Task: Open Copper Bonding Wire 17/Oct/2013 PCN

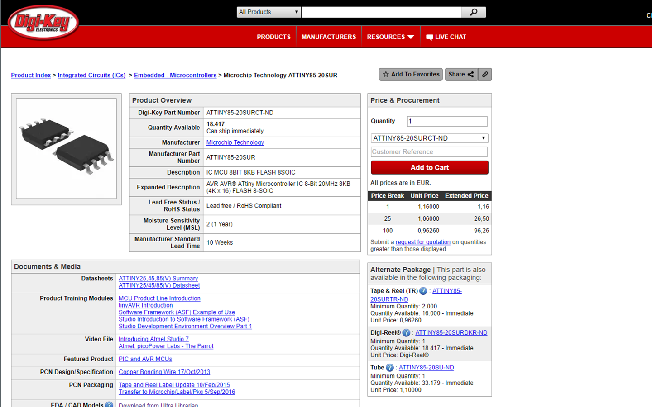Action: 164,372
